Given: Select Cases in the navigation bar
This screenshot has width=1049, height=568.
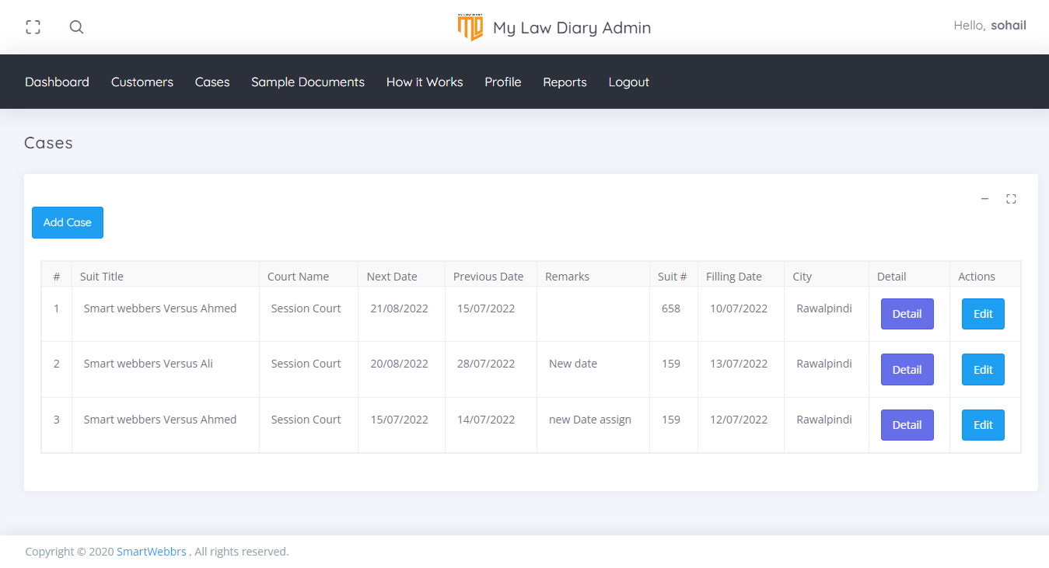Looking at the screenshot, I should click(212, 82).
